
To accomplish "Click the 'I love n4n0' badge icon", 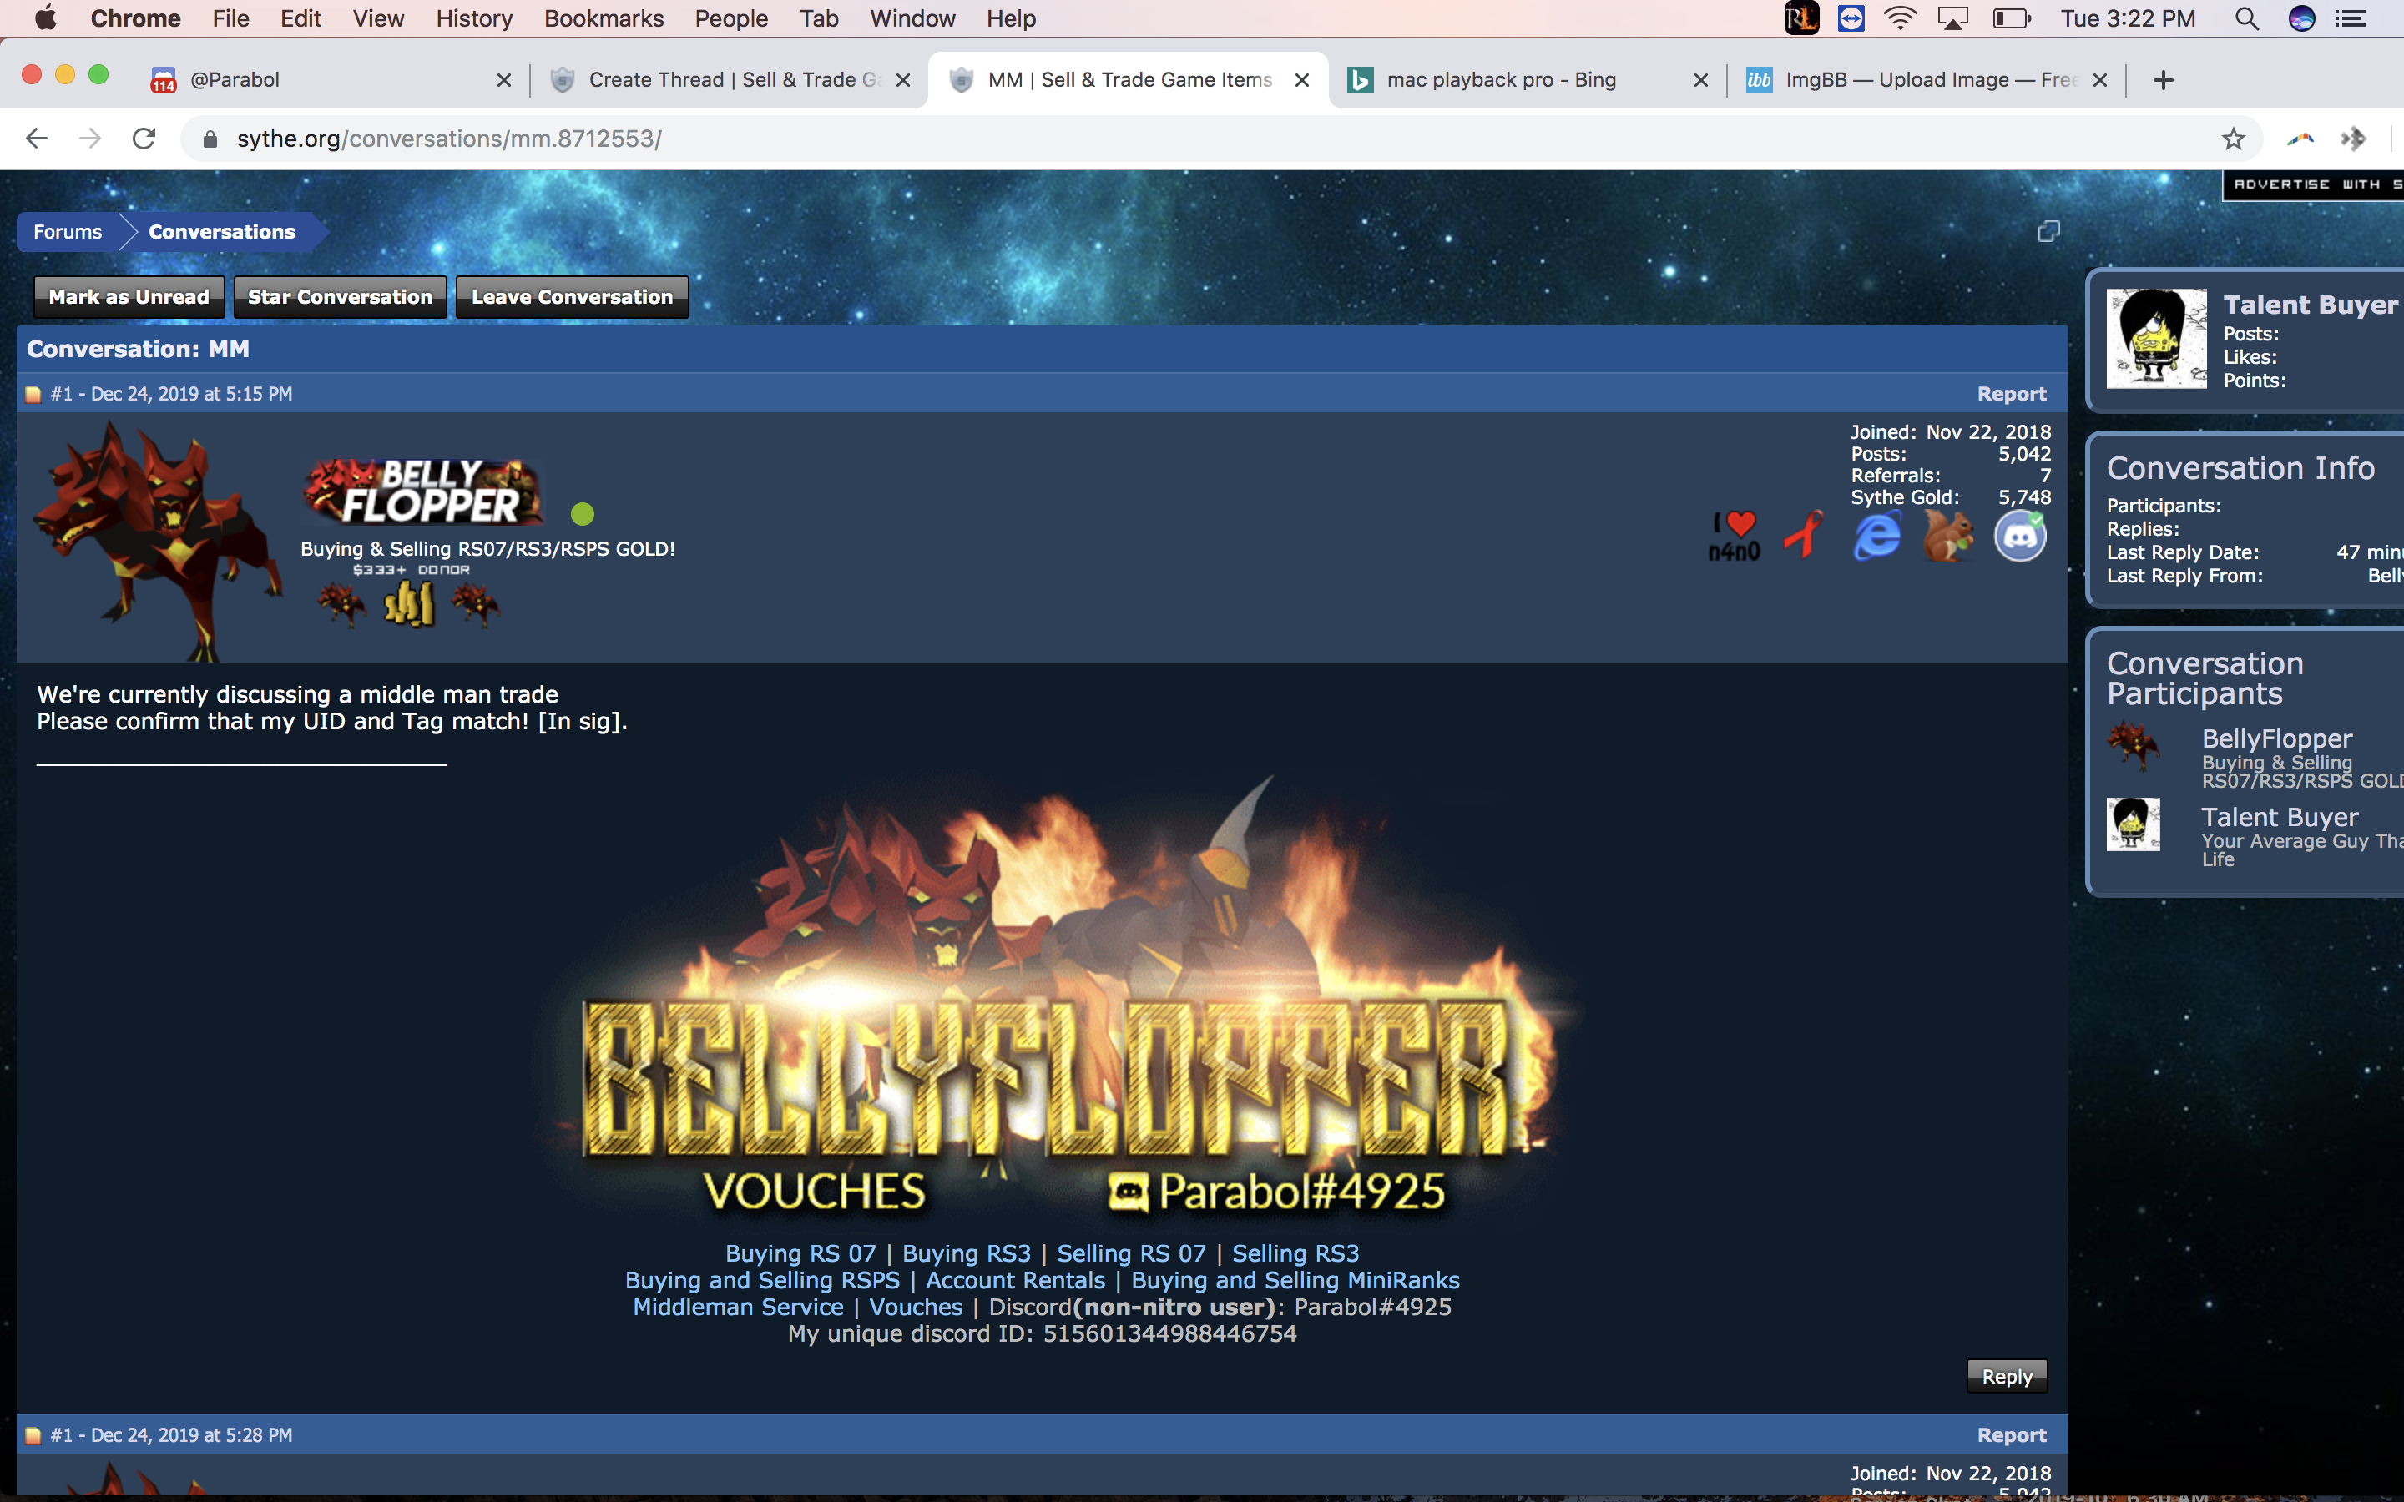I will pos(1735,537).
